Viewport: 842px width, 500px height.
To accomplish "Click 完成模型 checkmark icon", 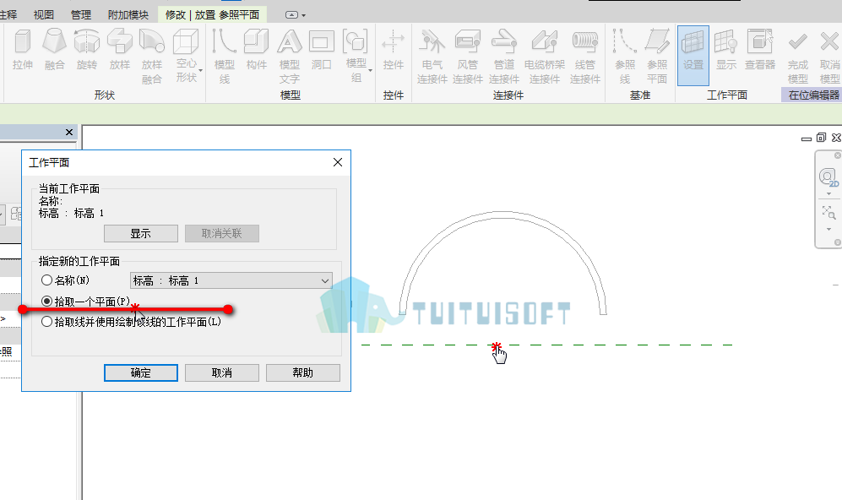I will [797, 41].
